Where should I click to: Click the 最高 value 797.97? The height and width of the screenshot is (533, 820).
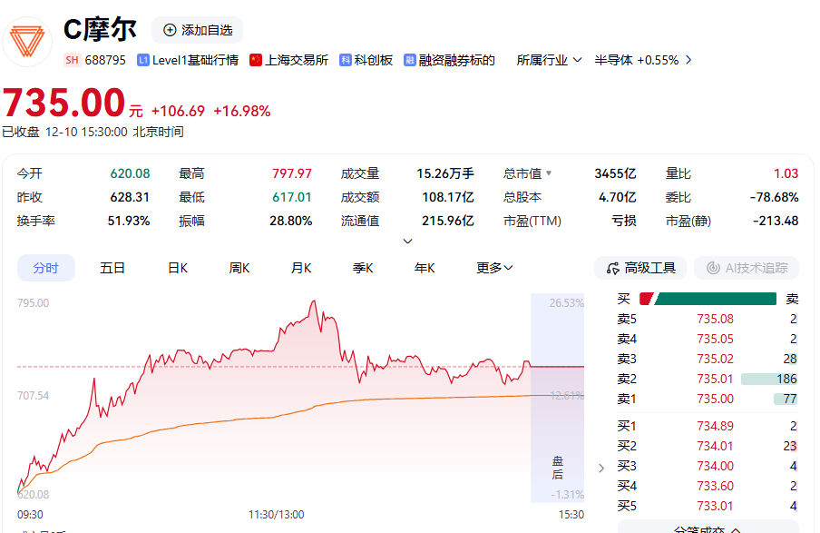292,173
